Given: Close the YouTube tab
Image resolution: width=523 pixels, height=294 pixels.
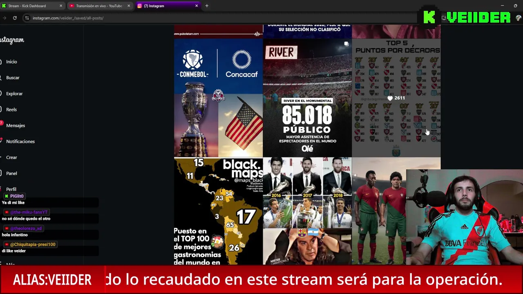Looking at the screenshot, I should pyautogui.click(x=129, y=6).
